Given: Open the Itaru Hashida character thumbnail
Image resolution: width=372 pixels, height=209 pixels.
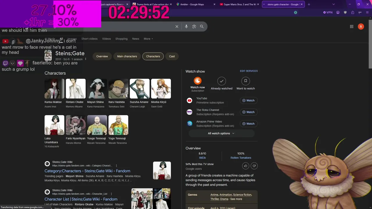Looking at the screenshot, I should click(x=118, y=89).
